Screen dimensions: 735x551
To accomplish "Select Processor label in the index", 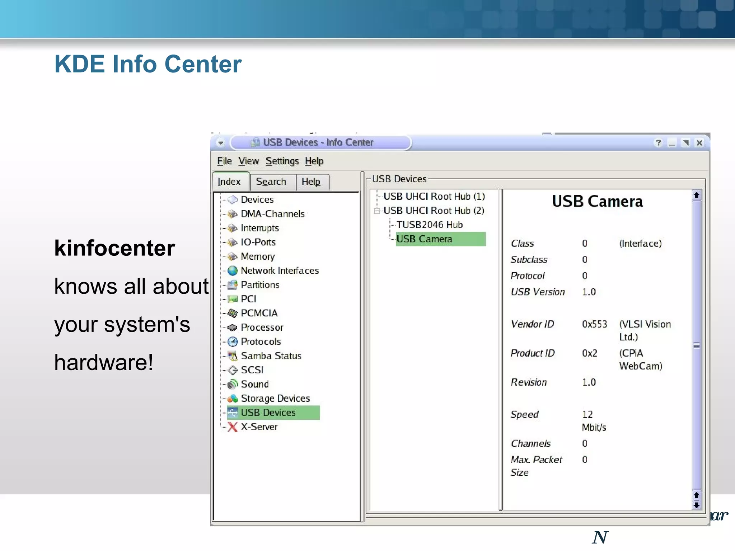I will tap(262, 328).
